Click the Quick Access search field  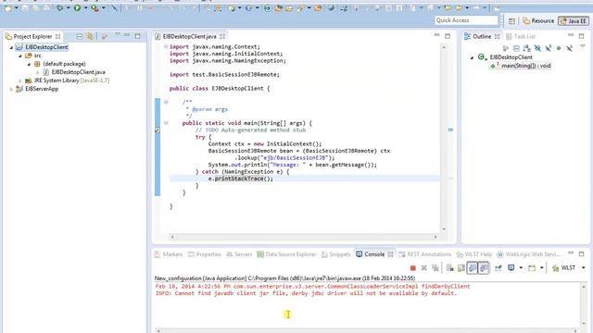coord(466,20)
